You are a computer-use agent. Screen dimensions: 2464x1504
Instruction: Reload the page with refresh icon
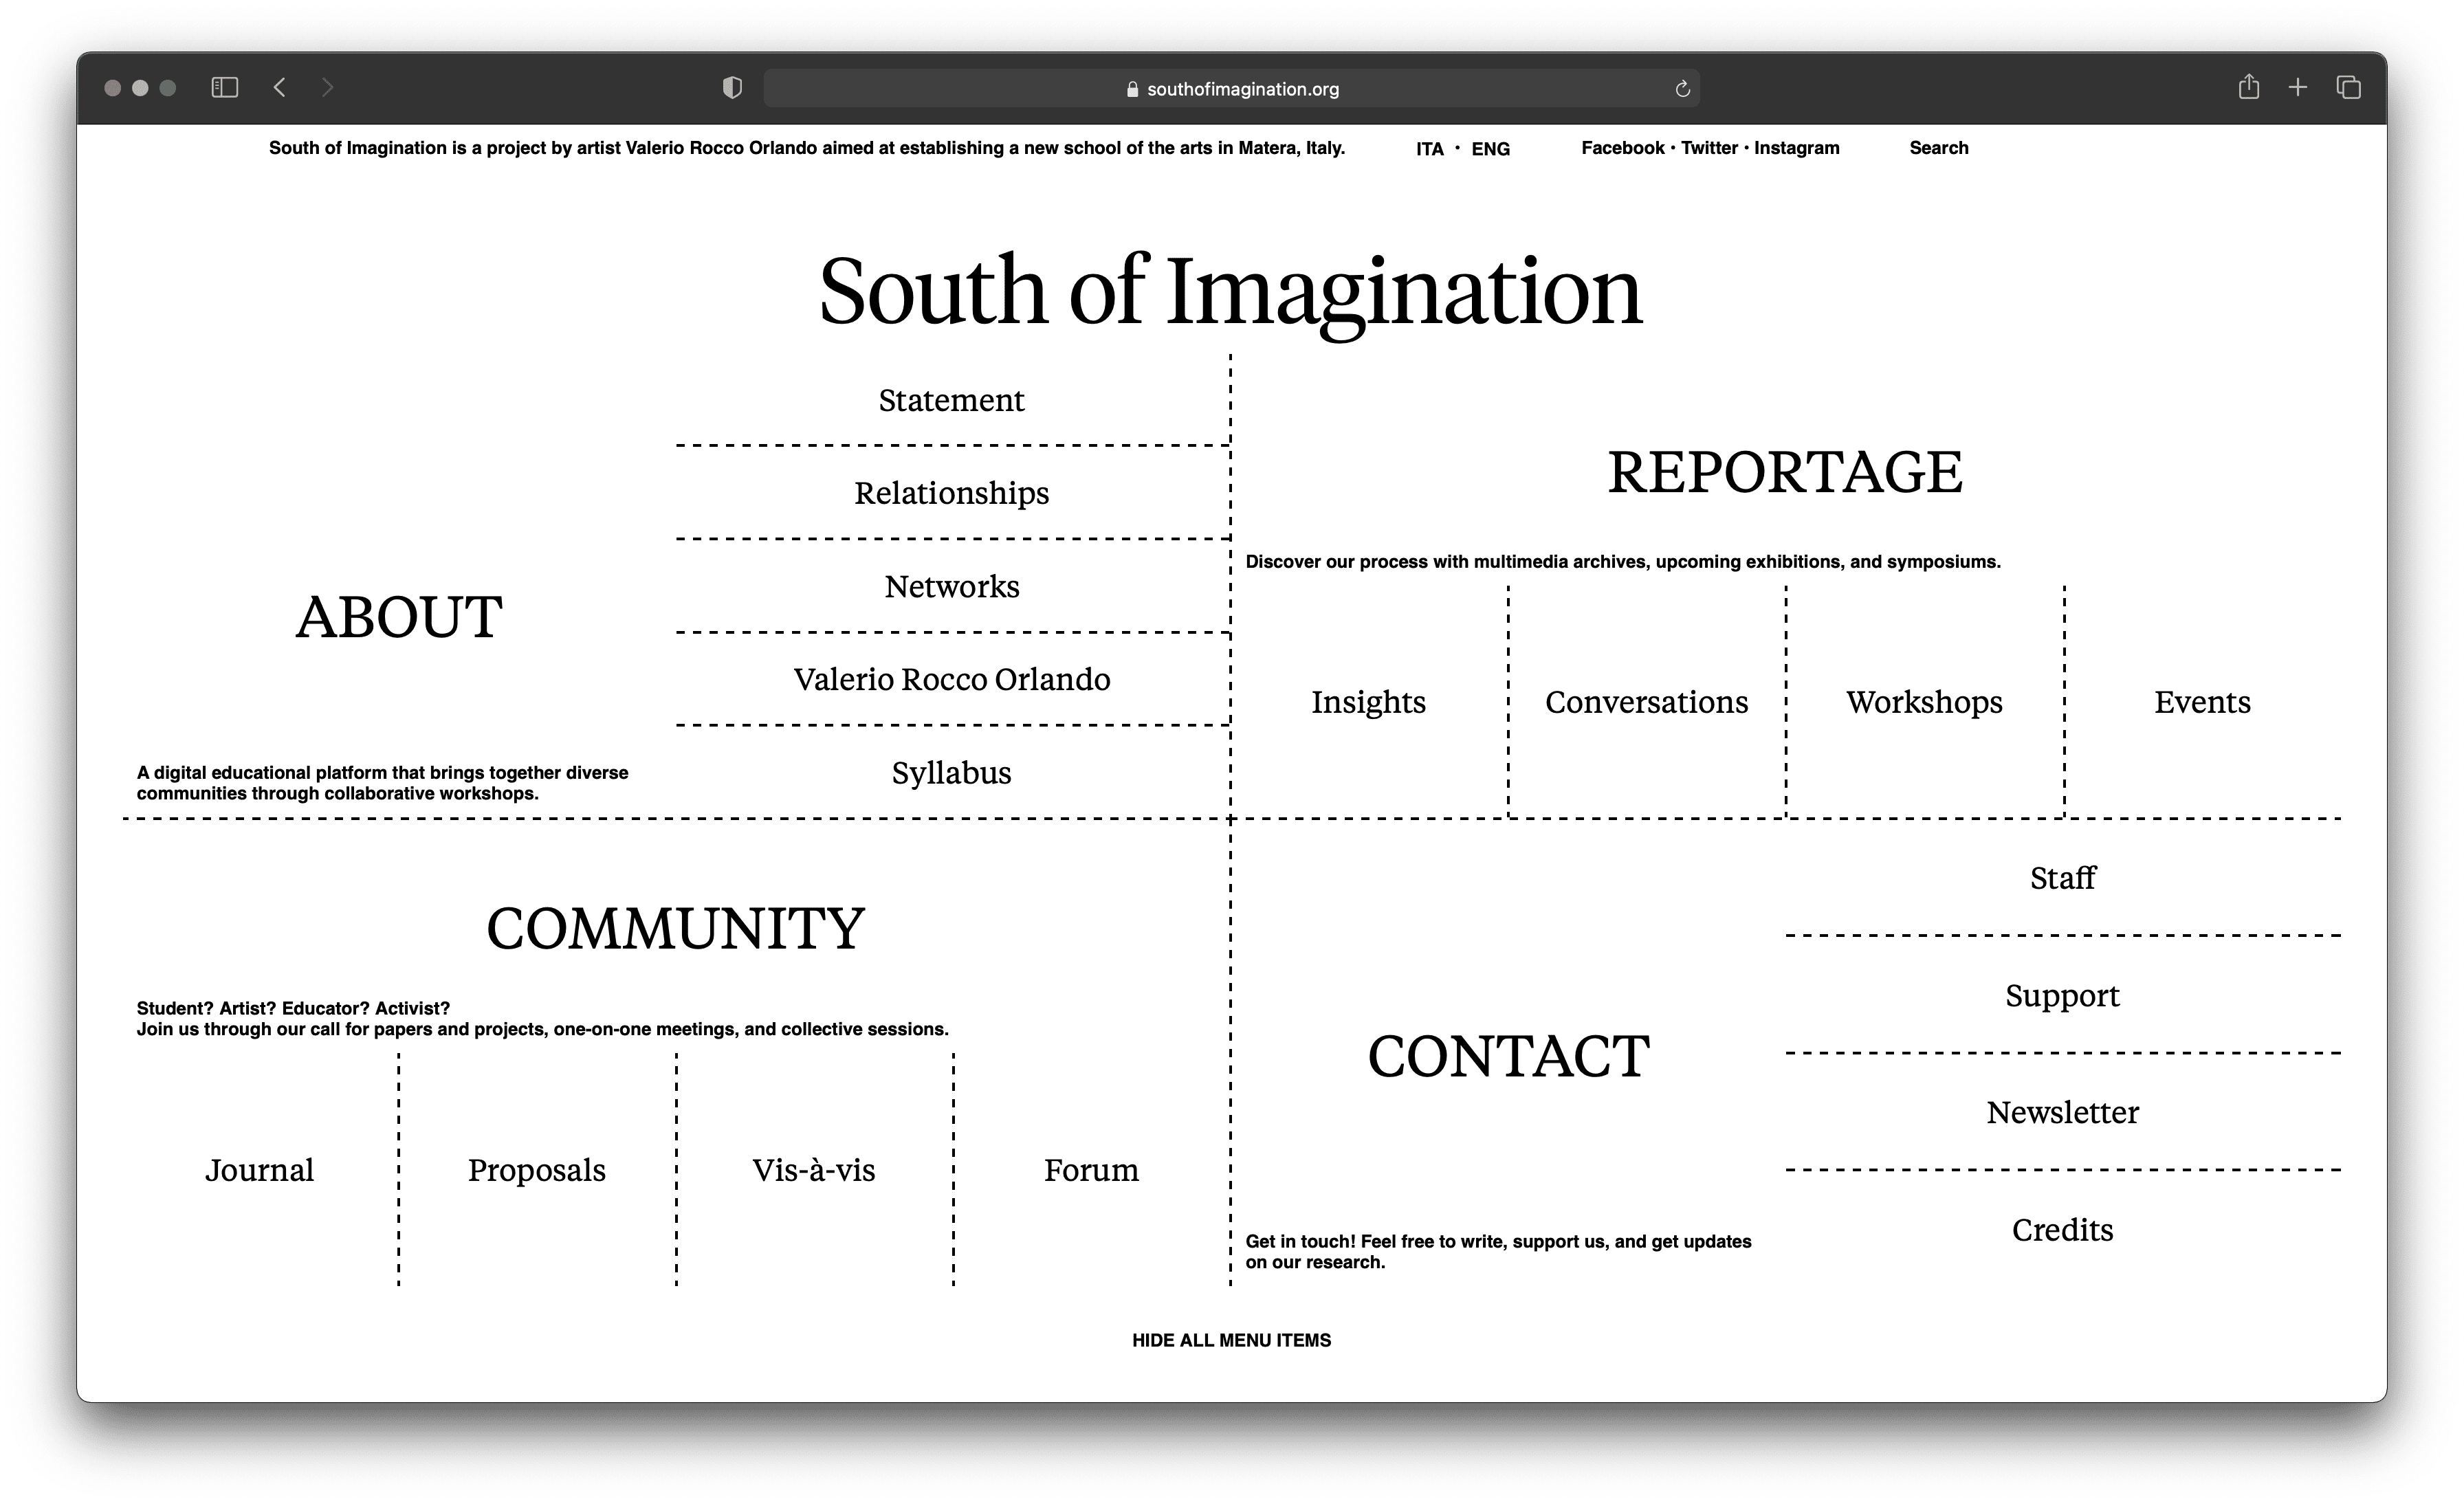(x=1682, y=89)
